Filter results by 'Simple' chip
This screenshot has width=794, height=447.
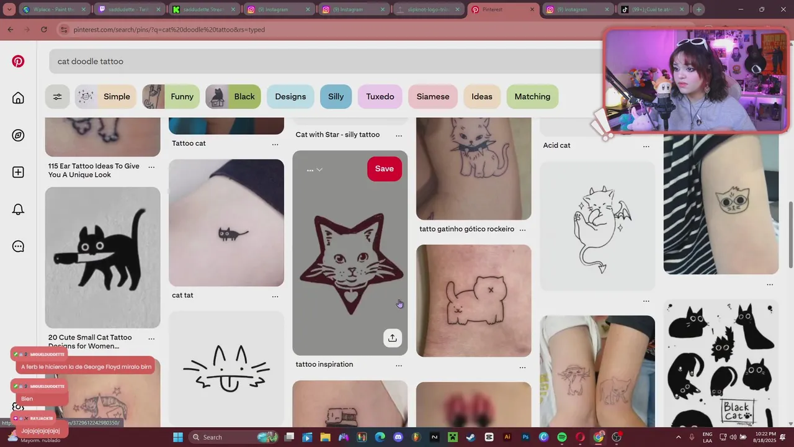pyautogui.click(x=106, y=96)
